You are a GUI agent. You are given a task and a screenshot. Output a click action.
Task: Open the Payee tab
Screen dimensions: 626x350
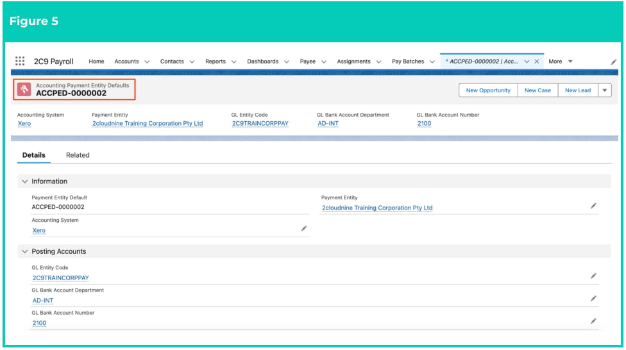308,62
